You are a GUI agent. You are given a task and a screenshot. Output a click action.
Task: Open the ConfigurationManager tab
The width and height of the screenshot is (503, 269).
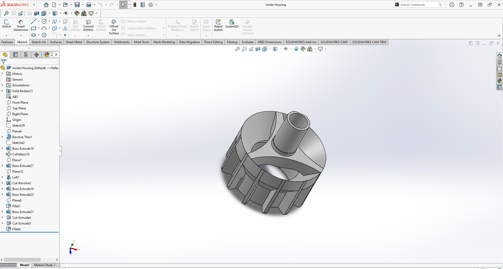(26, 55)
